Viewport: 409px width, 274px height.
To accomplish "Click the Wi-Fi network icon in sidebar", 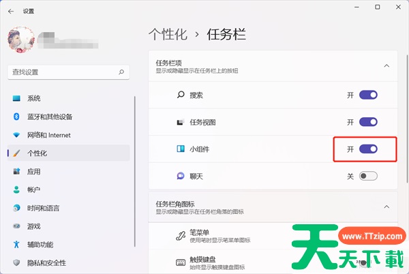I will pyautogui.click(x=16, y=135).
